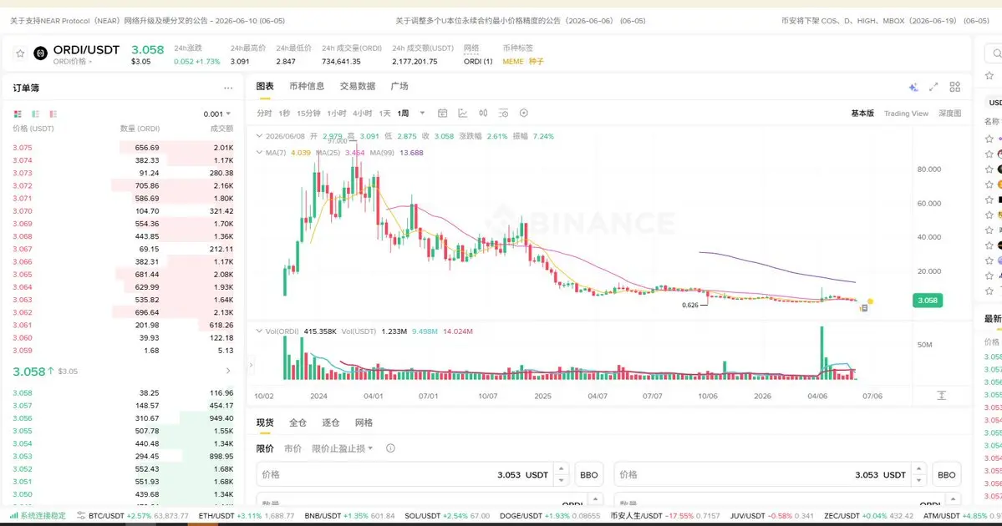Open the info icon beside 限价止盈止损
The height and width of the screenshot is (526, 1002).
(390, 448)
